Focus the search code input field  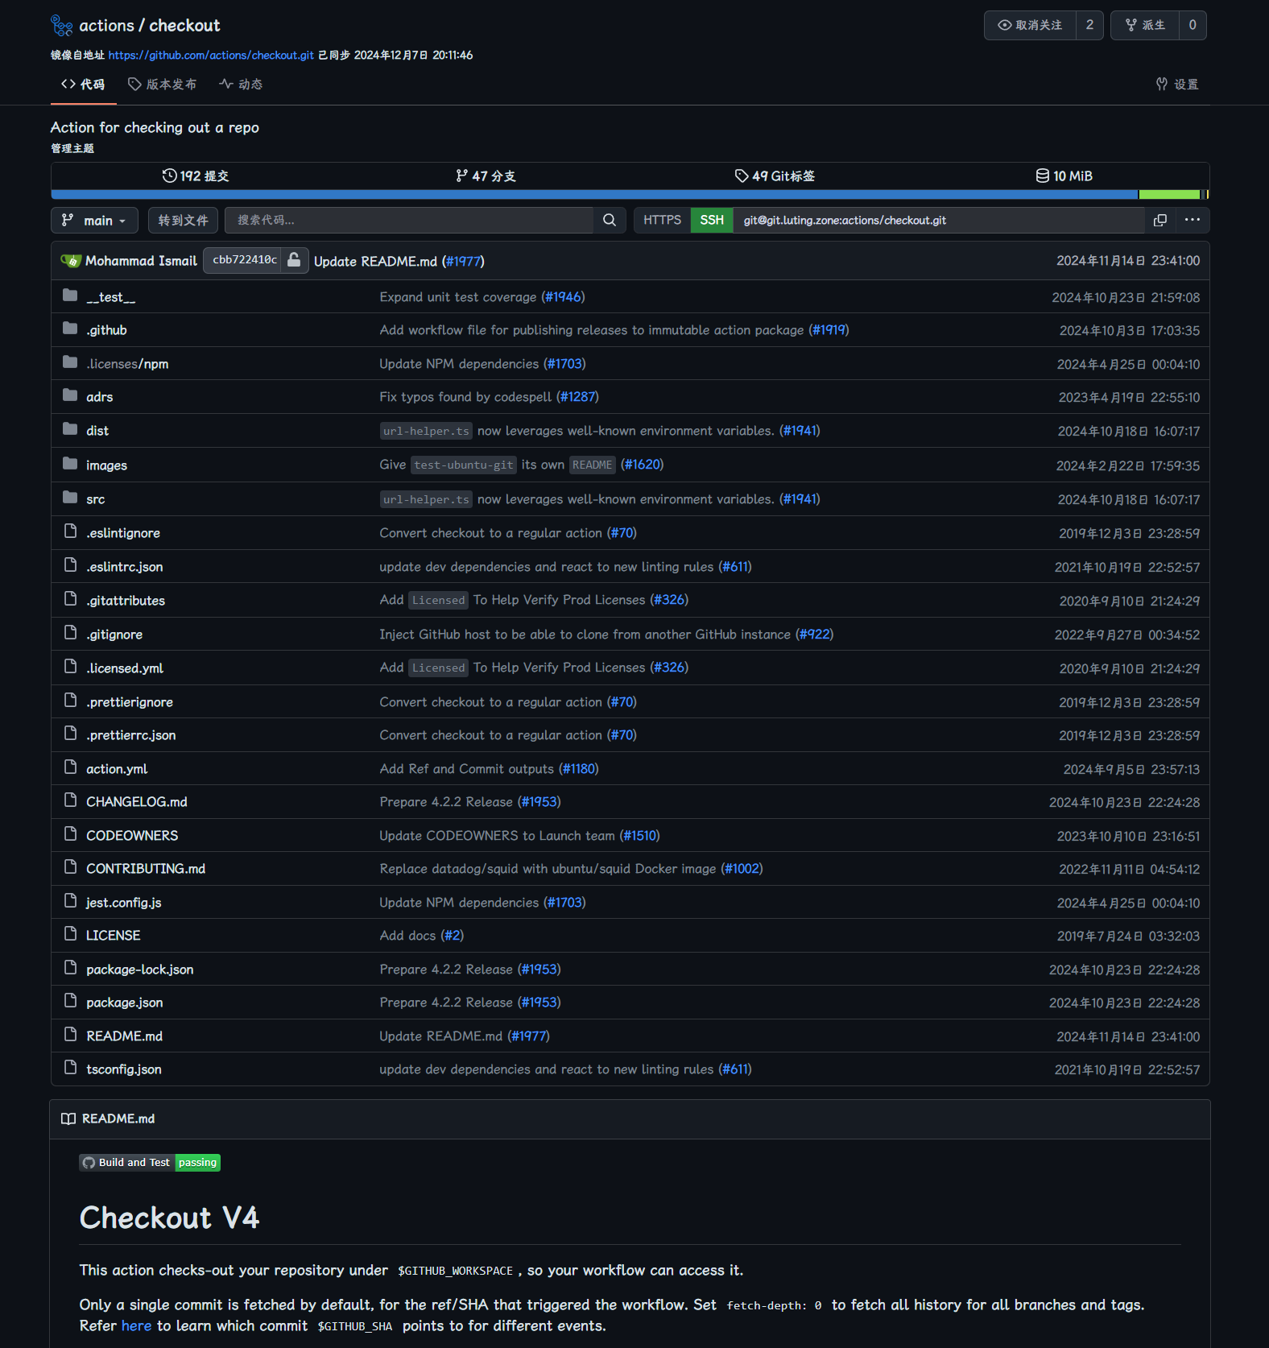(x=408, y=221)
